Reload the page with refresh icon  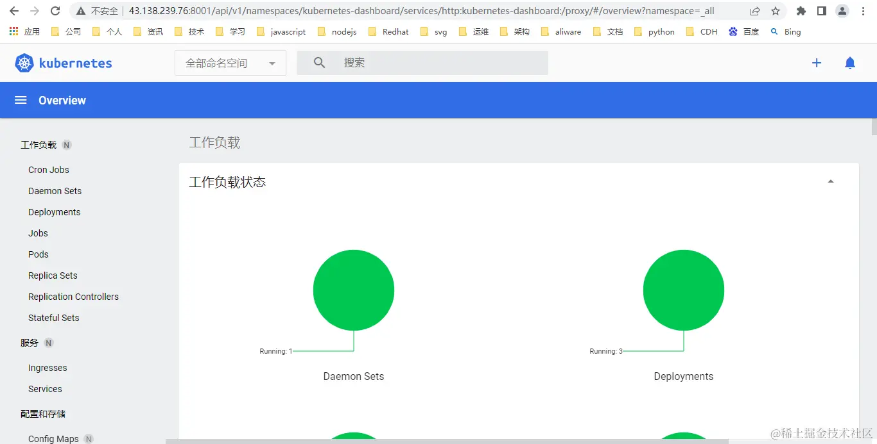click(x=55, y=11)
